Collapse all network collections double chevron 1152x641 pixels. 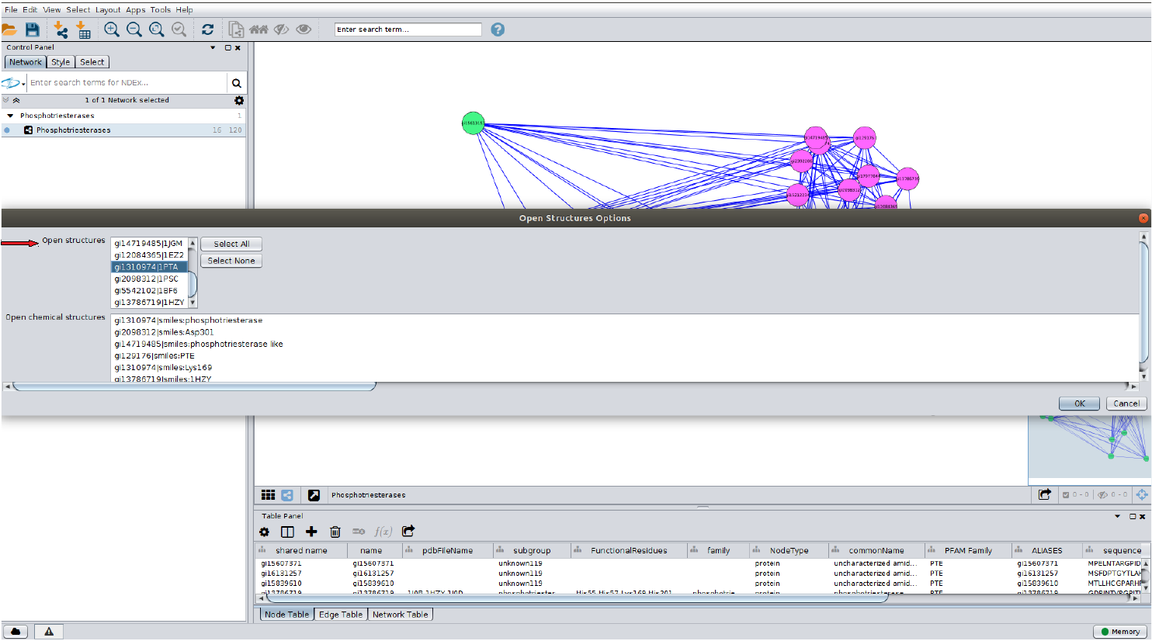(x=16, y=100)
